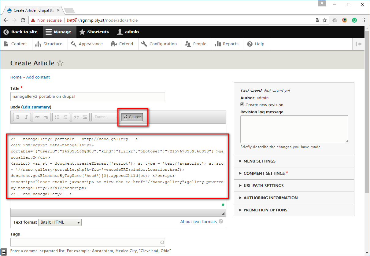Focus the Title input field
The width and height of the screenshot is (370, 256).
(88, 97)
